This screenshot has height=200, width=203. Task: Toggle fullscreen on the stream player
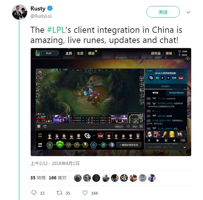(x=141, y=126)
